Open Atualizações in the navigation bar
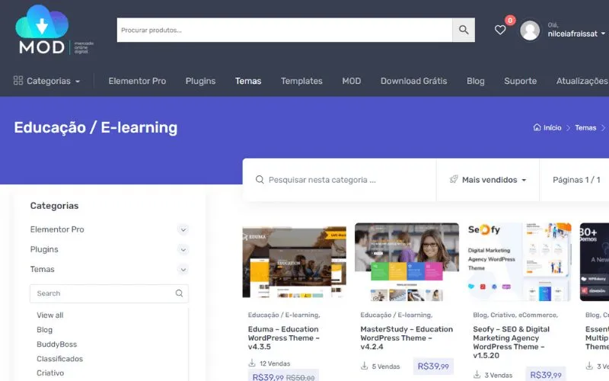 coord(582,81)
